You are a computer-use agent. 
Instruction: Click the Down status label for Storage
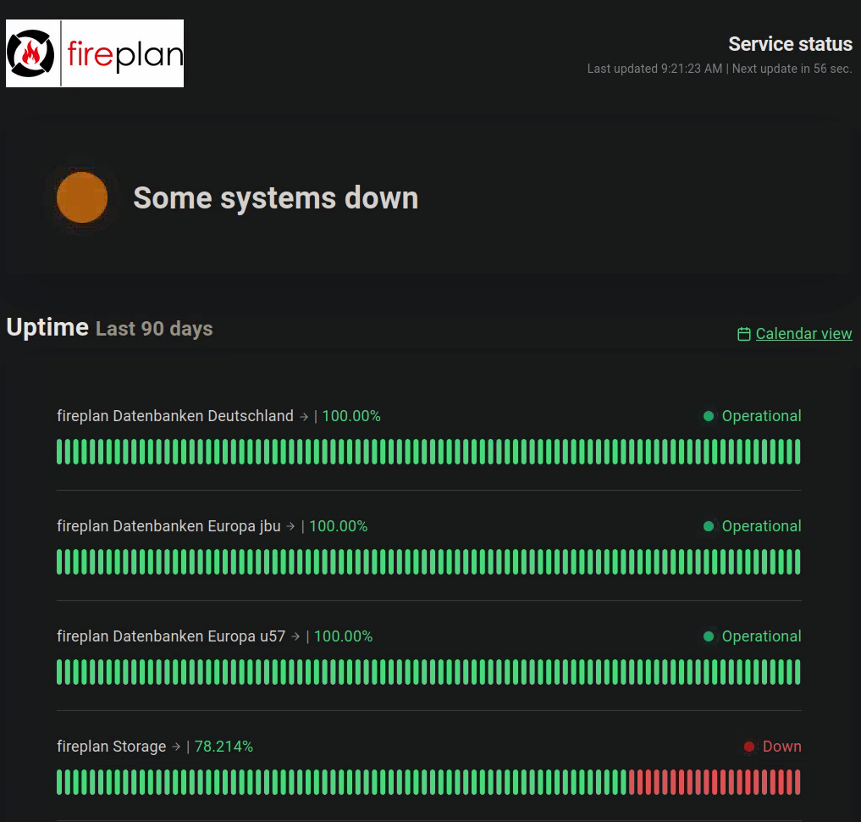click(782, 747)
